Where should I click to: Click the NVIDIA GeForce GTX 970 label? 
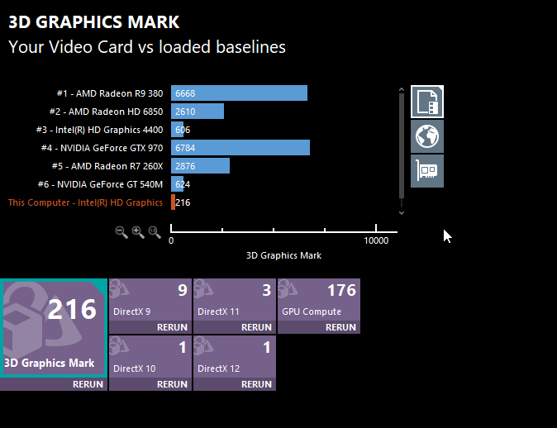[x=102, y=148]
